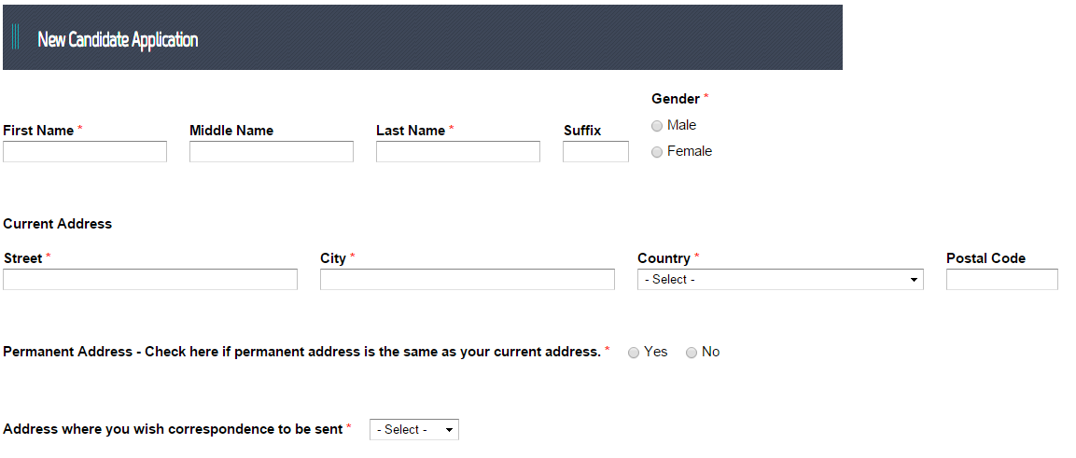Select the Female gender option
This screenshot has width=1076, height=458.
(657, 152)
